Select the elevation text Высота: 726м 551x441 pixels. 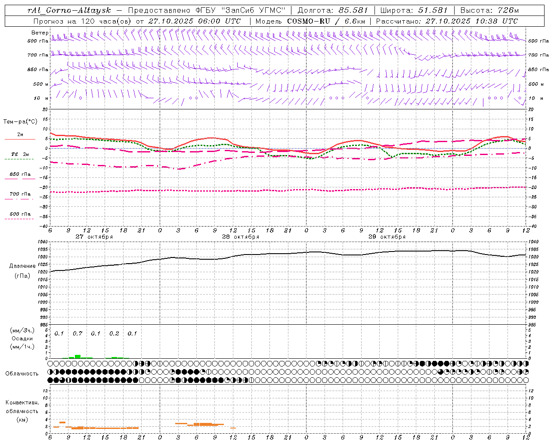pos(489,10)
